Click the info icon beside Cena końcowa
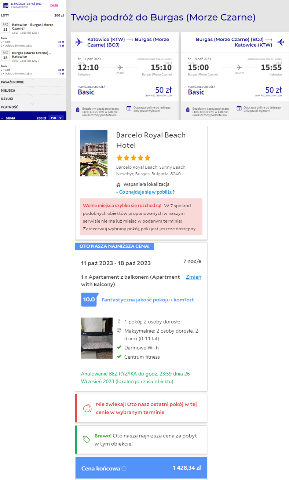The image size is (289, 480). (124, 469)
